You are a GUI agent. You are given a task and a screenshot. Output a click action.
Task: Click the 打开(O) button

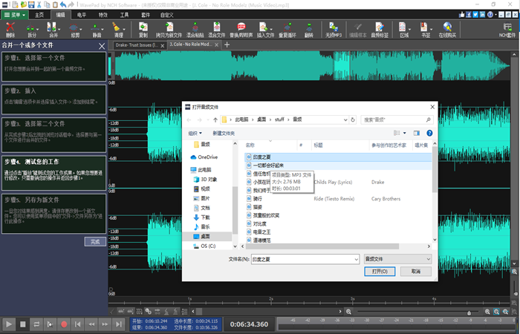pos(379,272)
